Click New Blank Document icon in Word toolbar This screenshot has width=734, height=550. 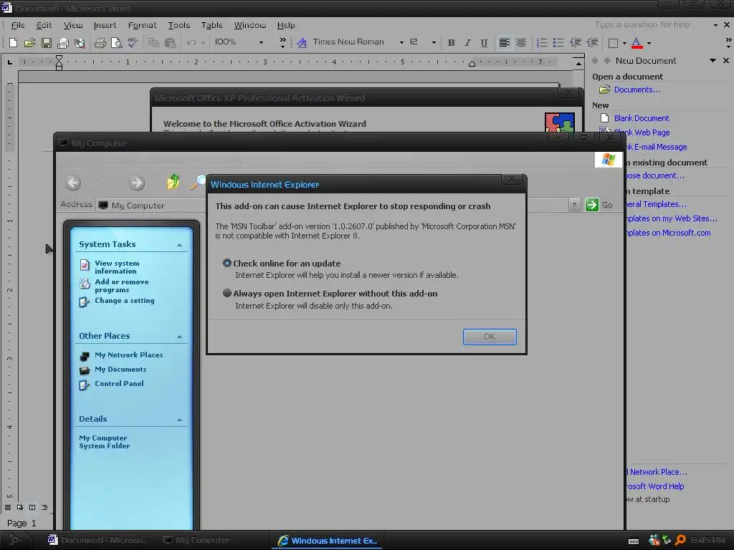(x=13, y=43)
